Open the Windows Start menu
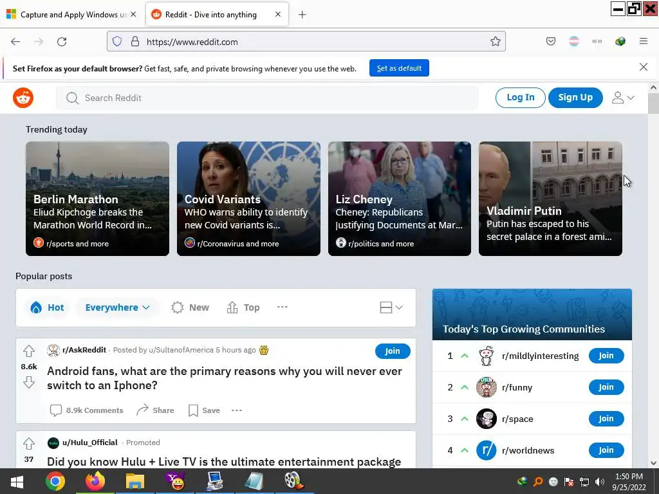The width and height of the screenshot is (659, 494). 17,481
